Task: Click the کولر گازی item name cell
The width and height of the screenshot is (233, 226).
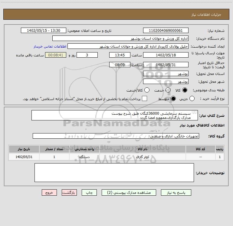Action: click(143, 157)
